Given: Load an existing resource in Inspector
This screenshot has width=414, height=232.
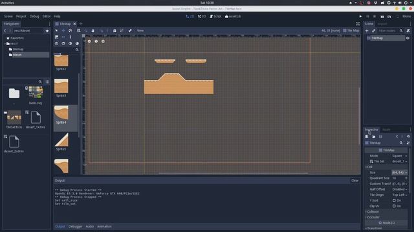Looking at the screenshot, I should tap(374, 137).
